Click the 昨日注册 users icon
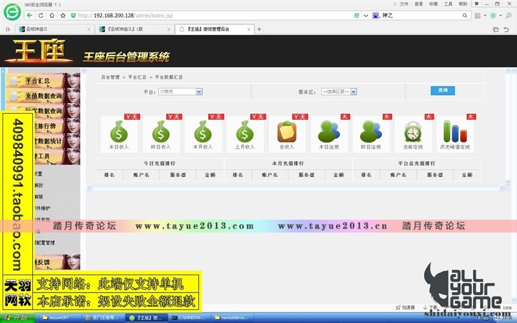Screen dimensions: 517x323 coord(370,132)
